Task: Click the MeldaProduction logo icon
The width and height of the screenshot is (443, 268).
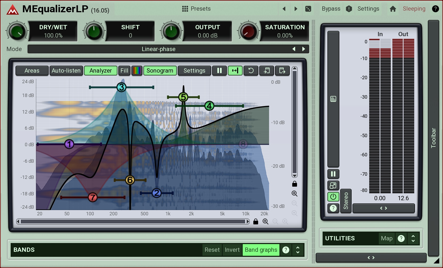Action: click(x=13, y=10)
